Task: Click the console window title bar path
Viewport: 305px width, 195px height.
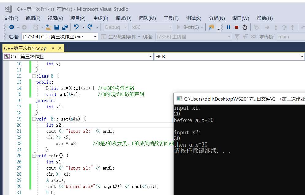Action: [x=245, y=99]
